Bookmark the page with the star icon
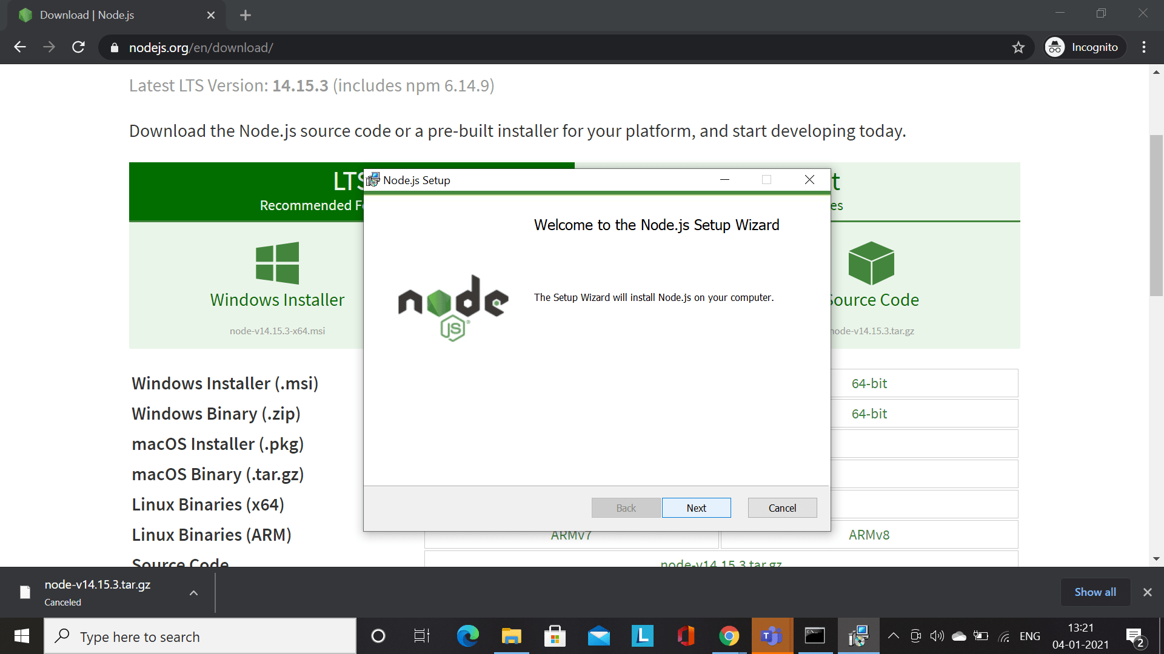The image size is (1164, 654). (1018, 47)
